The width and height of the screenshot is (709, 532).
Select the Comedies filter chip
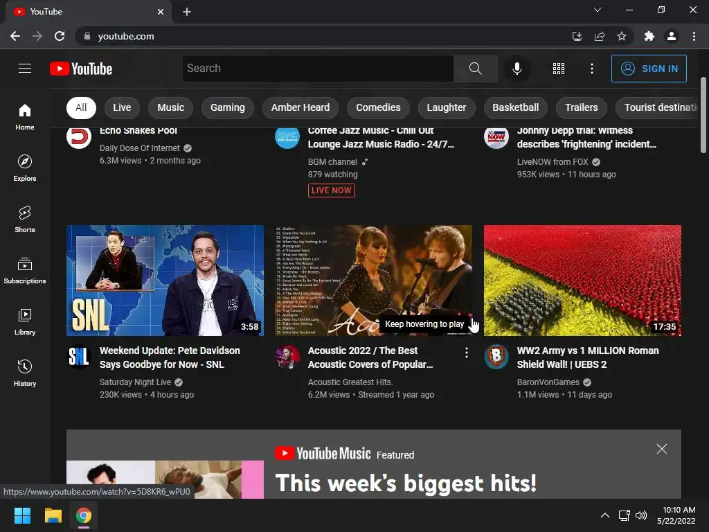pyautogui.click(x=378, y=107)
